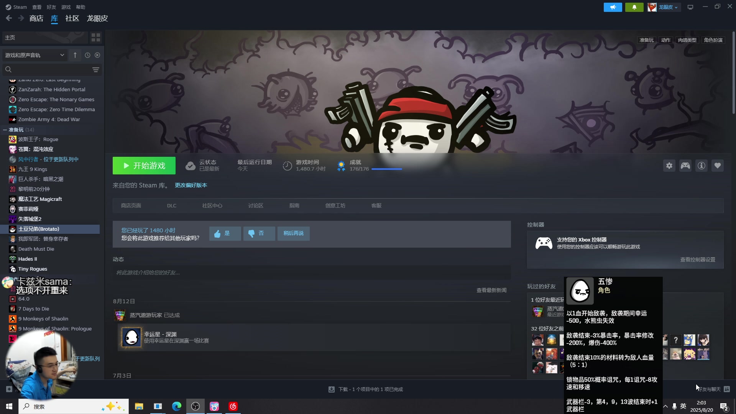Open 查看最新新闻 link

491,290
